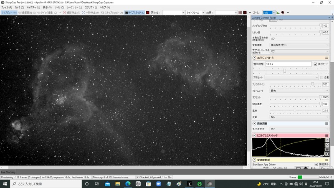
Task: Click the reticule overlay icon in toolbar
Action: coord(240,13)
